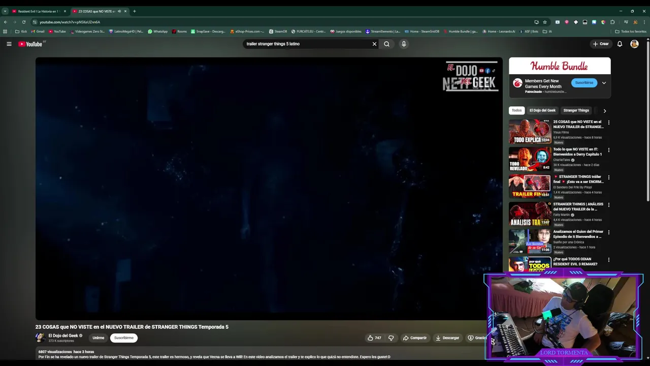Open options for '25 COSAS que NO VISTE' video
The height and width of the screenshot is (366, 650).
coord(609,123)
